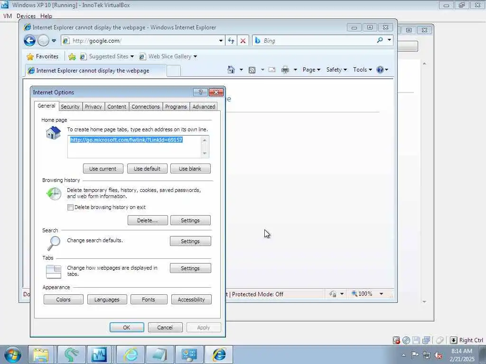Open the 100% zoom level dropdown
Screen dimensions: 486x364
(x=381, y=294)
